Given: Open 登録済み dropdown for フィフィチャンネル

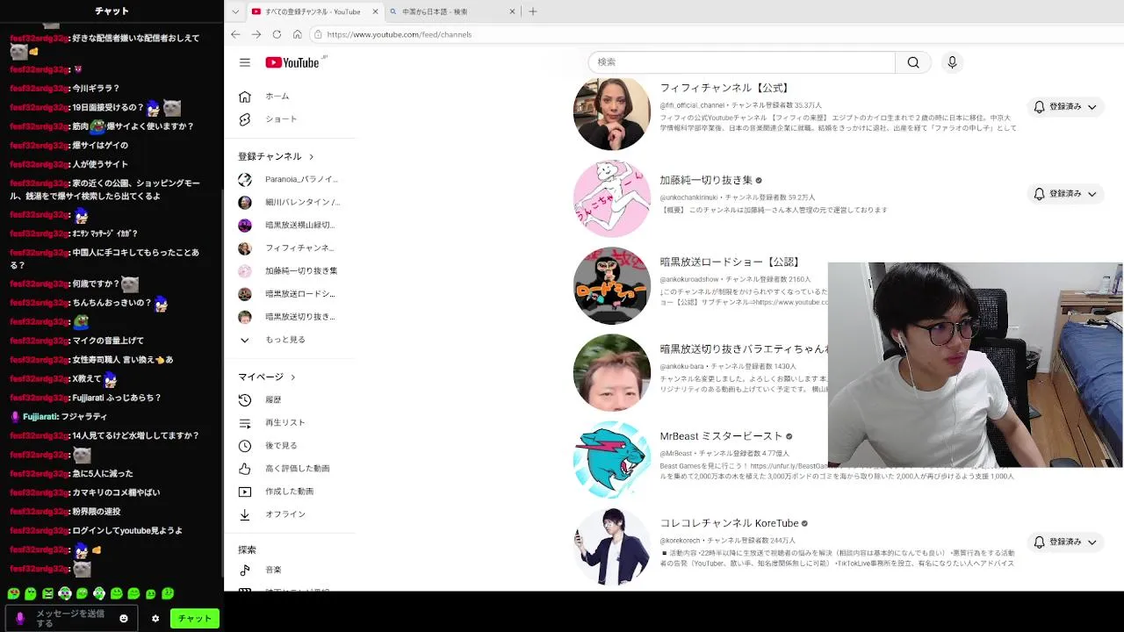Looking at the screenshot, I should (x=1065, y=106).
